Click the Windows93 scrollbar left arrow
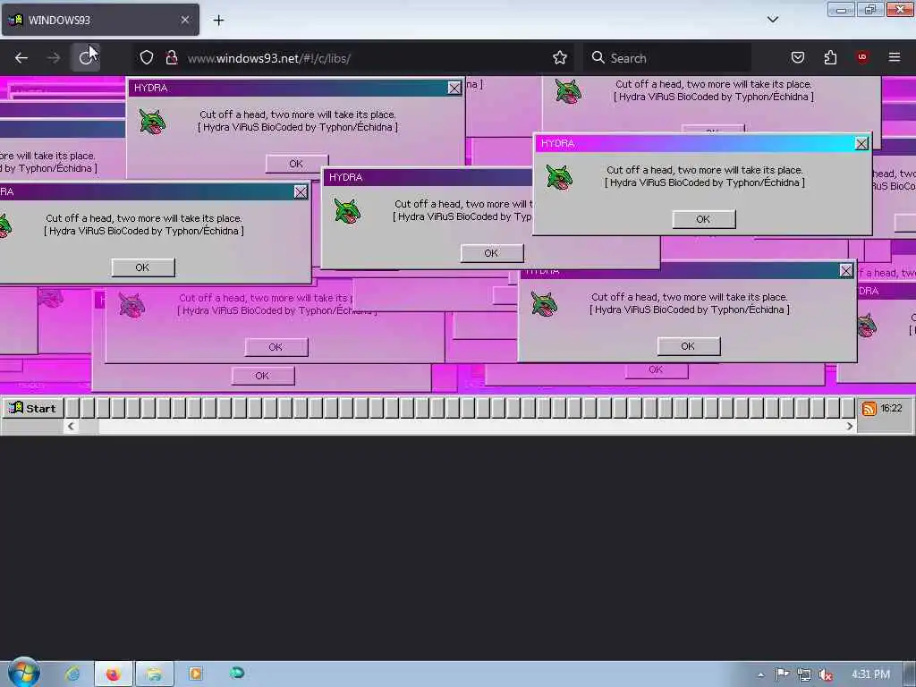The height and width of the screenshot is (687, 916). coord(71,427)
